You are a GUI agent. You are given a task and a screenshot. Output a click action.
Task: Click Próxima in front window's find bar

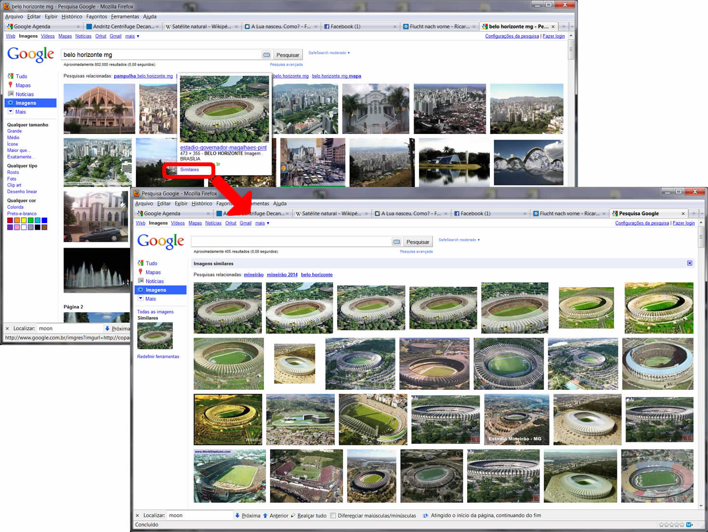(248, 516)
